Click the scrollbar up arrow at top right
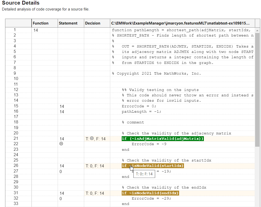 (257, 30)
